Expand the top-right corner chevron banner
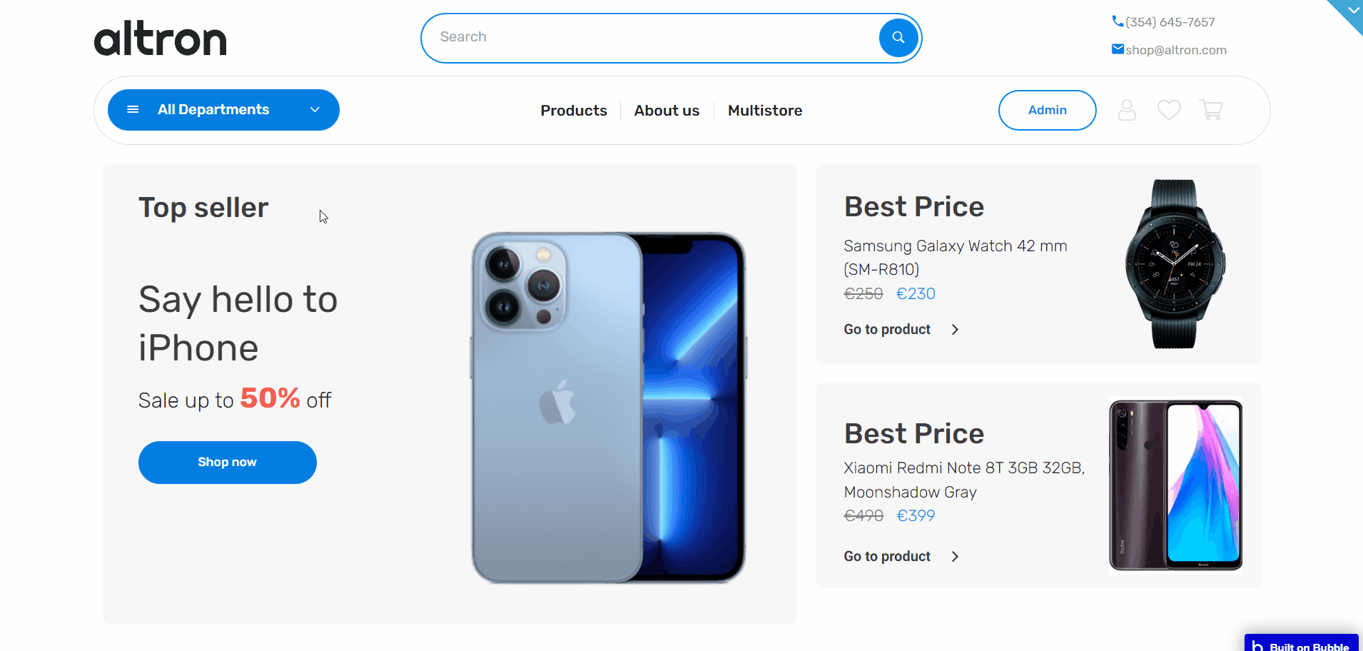The image size is (1363, 651). click(1352, 10)
